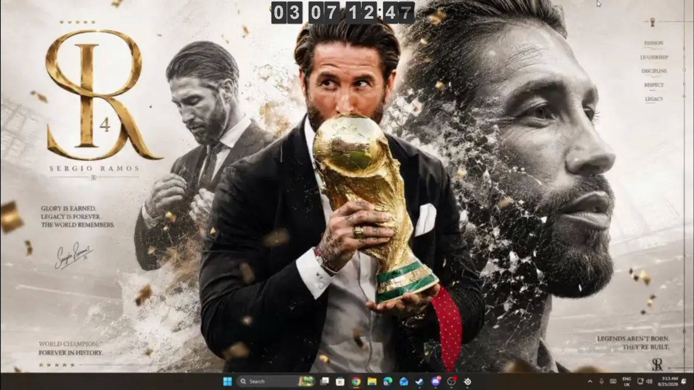Launch Microsoft Edge from the taskbar
694x390 pixels.
coord(388,381)
